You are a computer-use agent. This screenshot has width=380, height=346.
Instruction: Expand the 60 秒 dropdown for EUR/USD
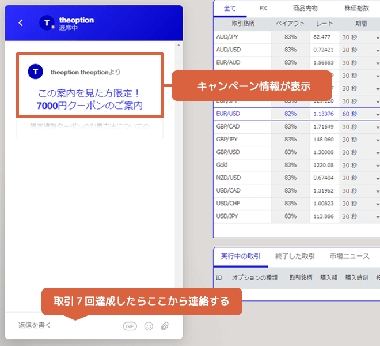[377, 115]
